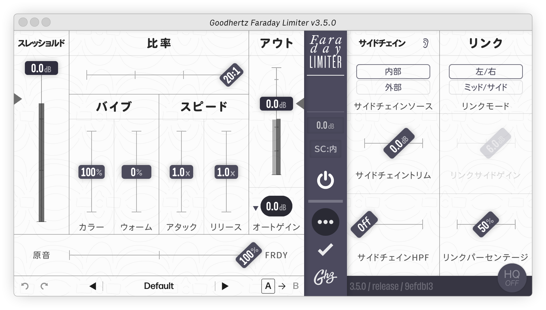Click the 原音/FRDY 100% mix handle
The image size is (546, 310).
pos(249,255)
